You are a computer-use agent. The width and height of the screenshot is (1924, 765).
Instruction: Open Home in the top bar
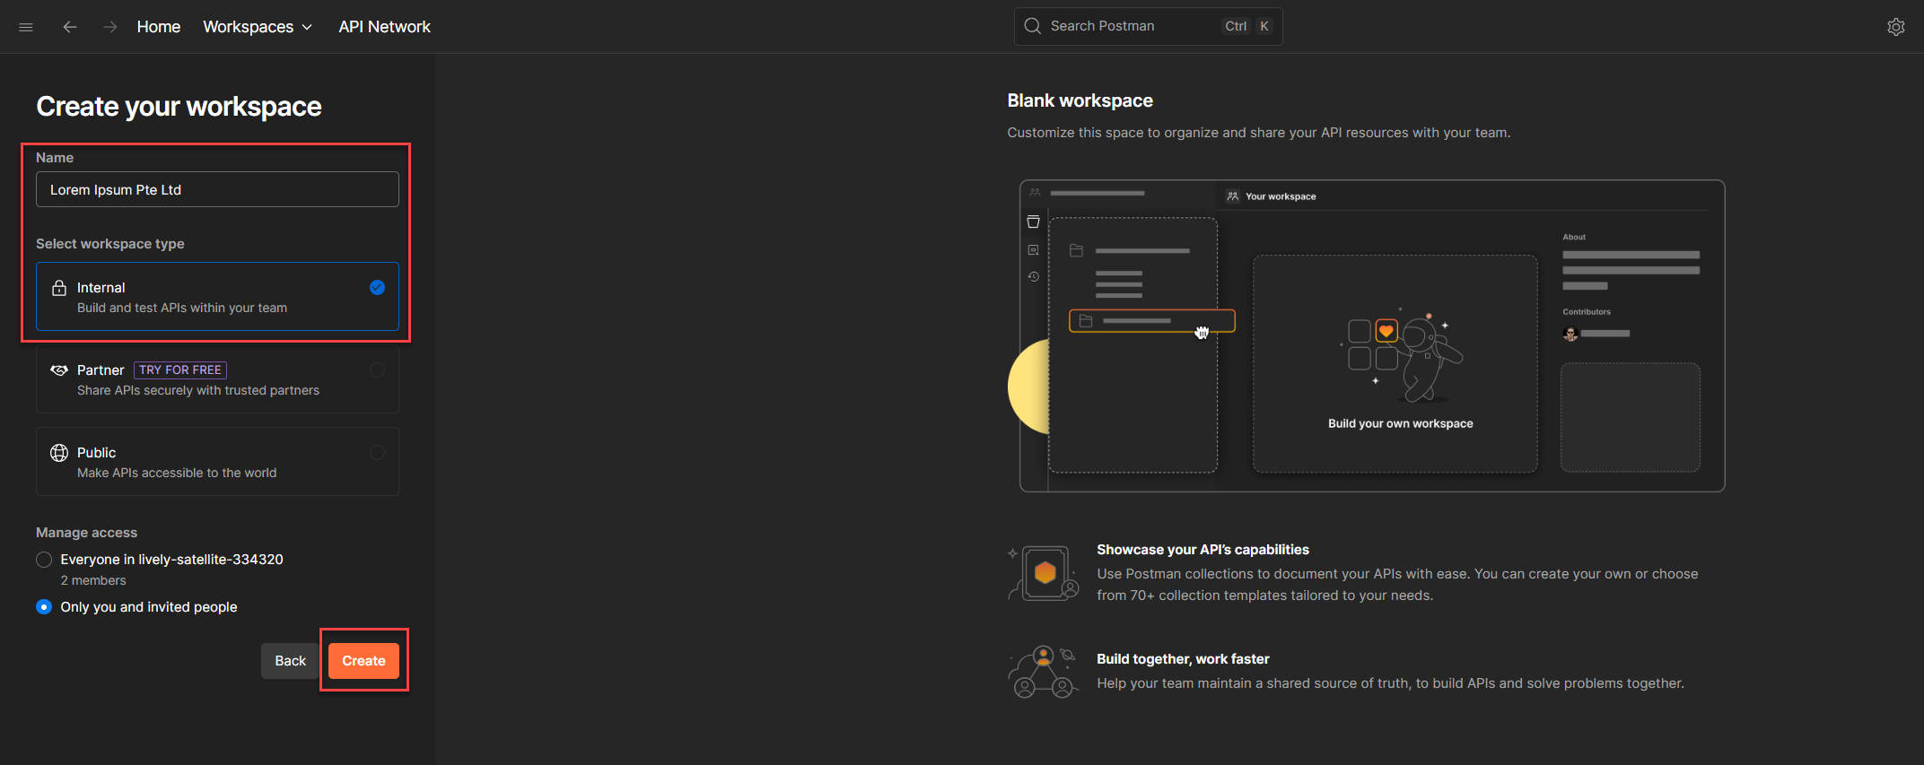(159, 27)
